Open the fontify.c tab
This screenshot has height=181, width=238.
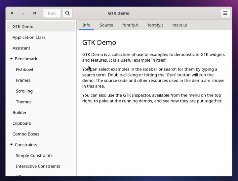(155, 25)
